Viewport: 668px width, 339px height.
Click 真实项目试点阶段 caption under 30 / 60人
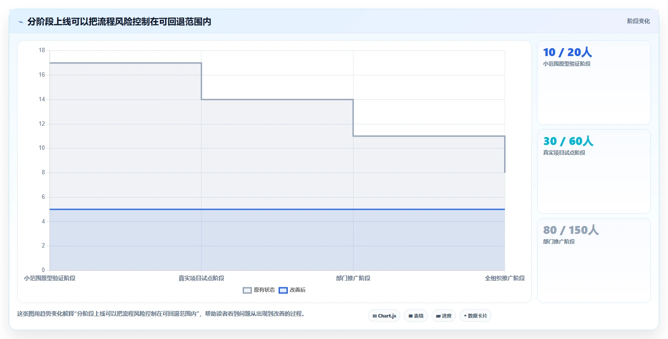[564, 153]
